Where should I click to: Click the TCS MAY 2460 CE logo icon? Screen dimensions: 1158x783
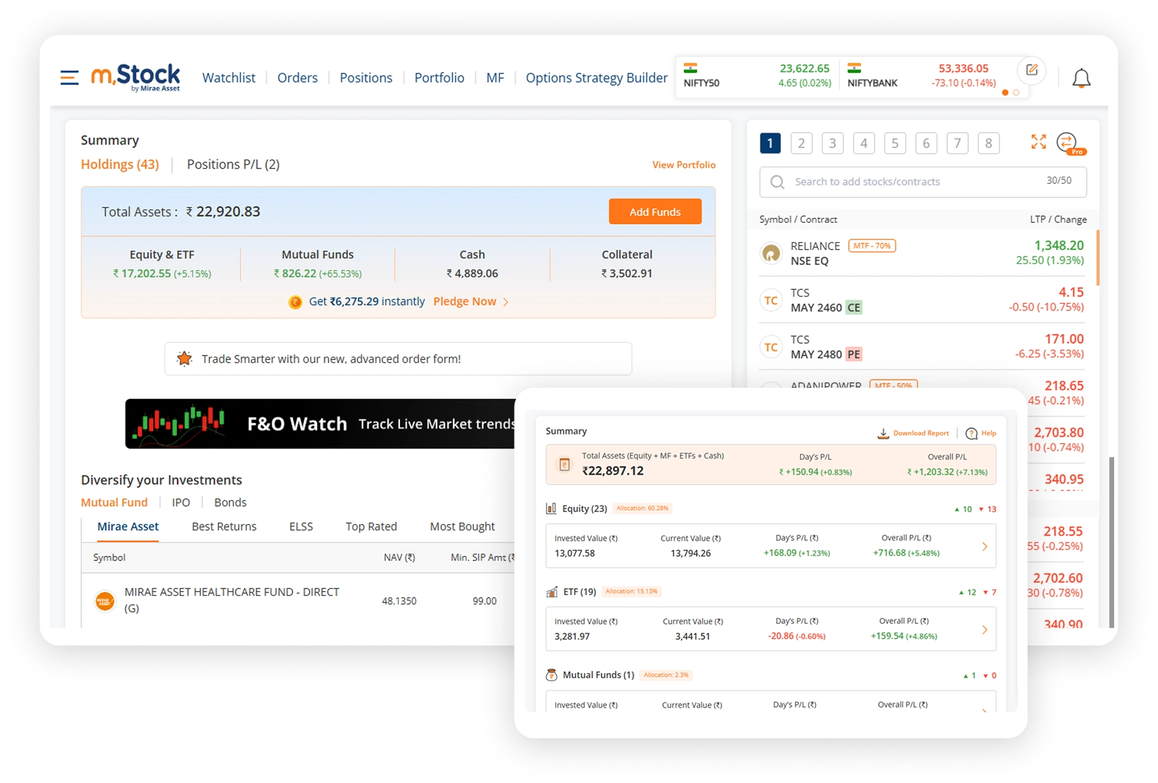771,300
